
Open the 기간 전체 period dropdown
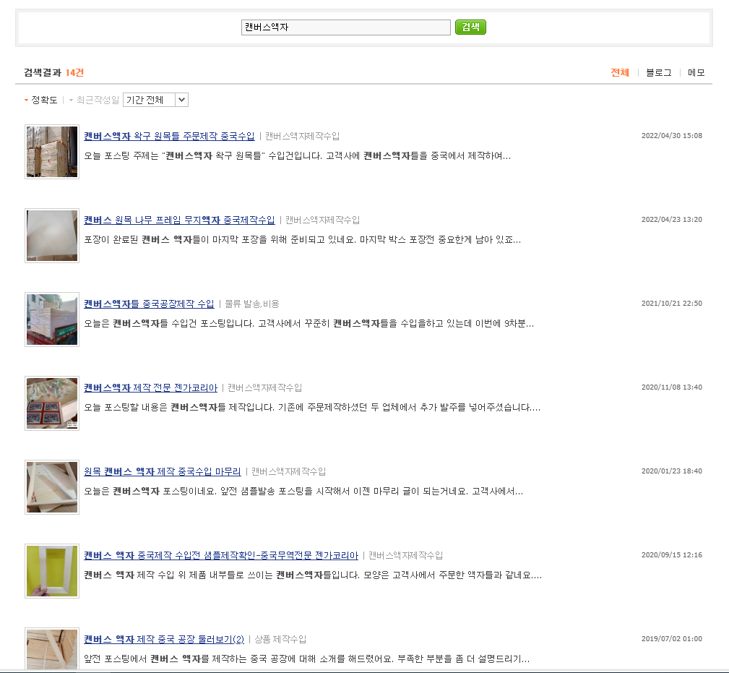[x=155, y=100]
